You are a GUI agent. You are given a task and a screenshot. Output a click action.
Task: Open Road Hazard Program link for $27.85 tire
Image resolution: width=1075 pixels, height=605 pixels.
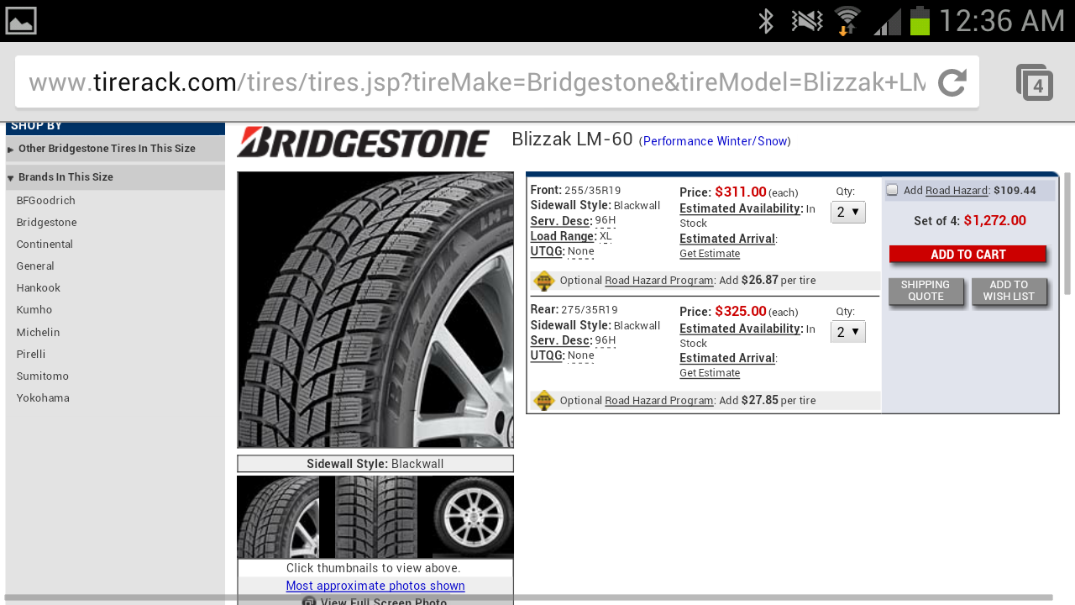[659, 401]
